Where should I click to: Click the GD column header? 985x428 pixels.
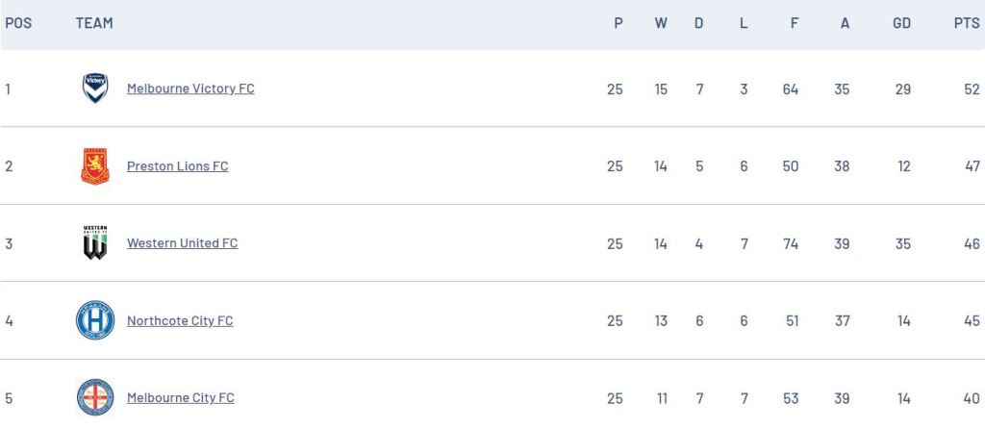[901, 23]
